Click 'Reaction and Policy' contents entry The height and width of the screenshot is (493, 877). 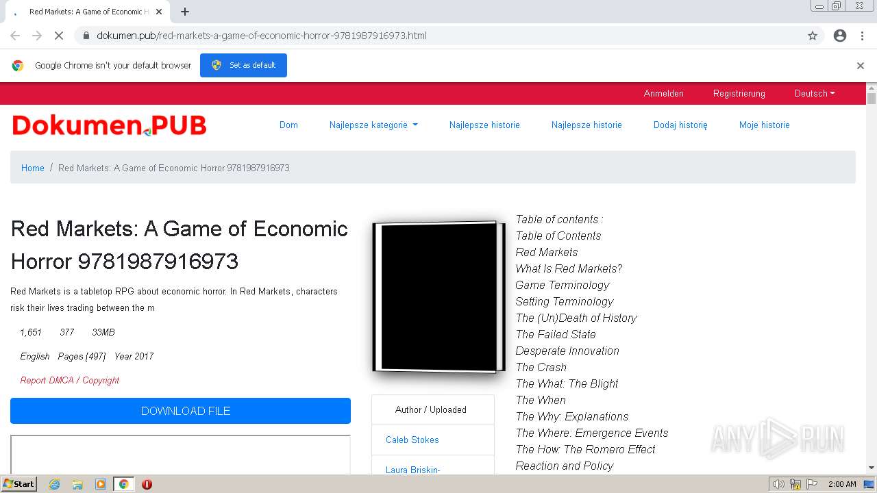tap(565, 466)
